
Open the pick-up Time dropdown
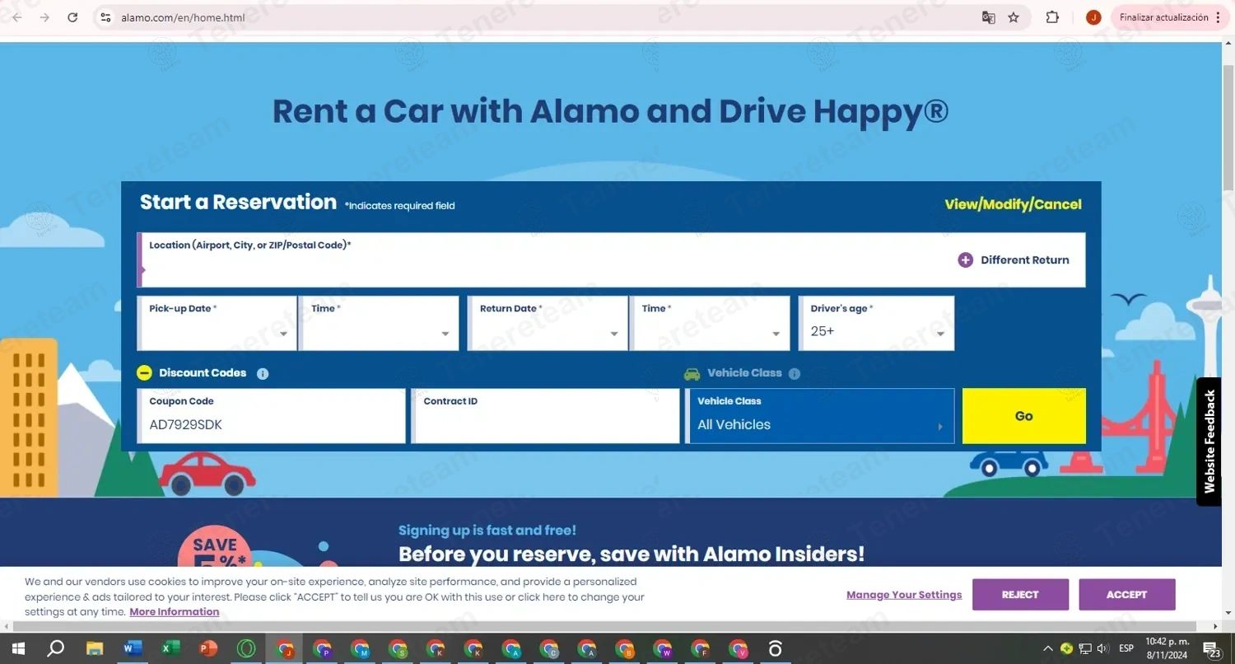point(380,323)
